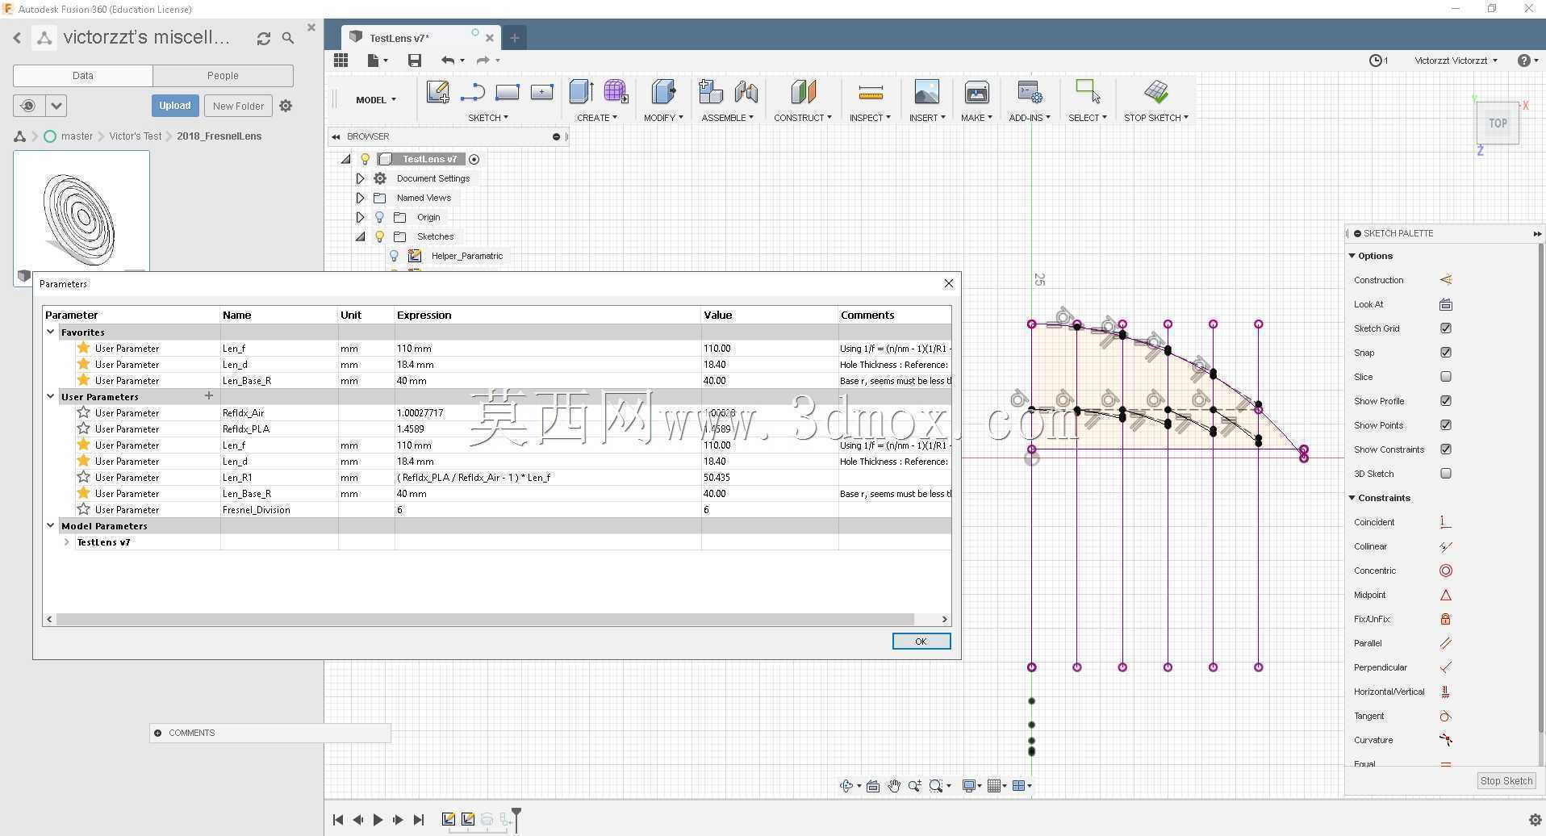Open the Victor's Test breadcrumb link

[136, 136]
